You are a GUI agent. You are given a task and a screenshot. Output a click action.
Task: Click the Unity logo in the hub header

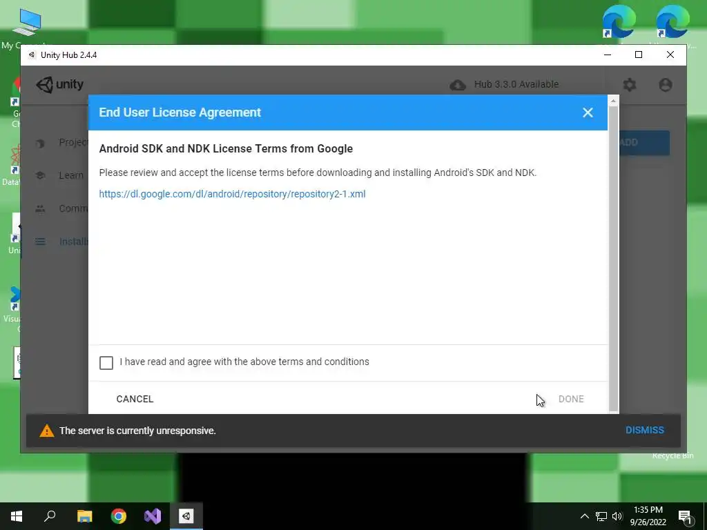(x=59, y=85)
